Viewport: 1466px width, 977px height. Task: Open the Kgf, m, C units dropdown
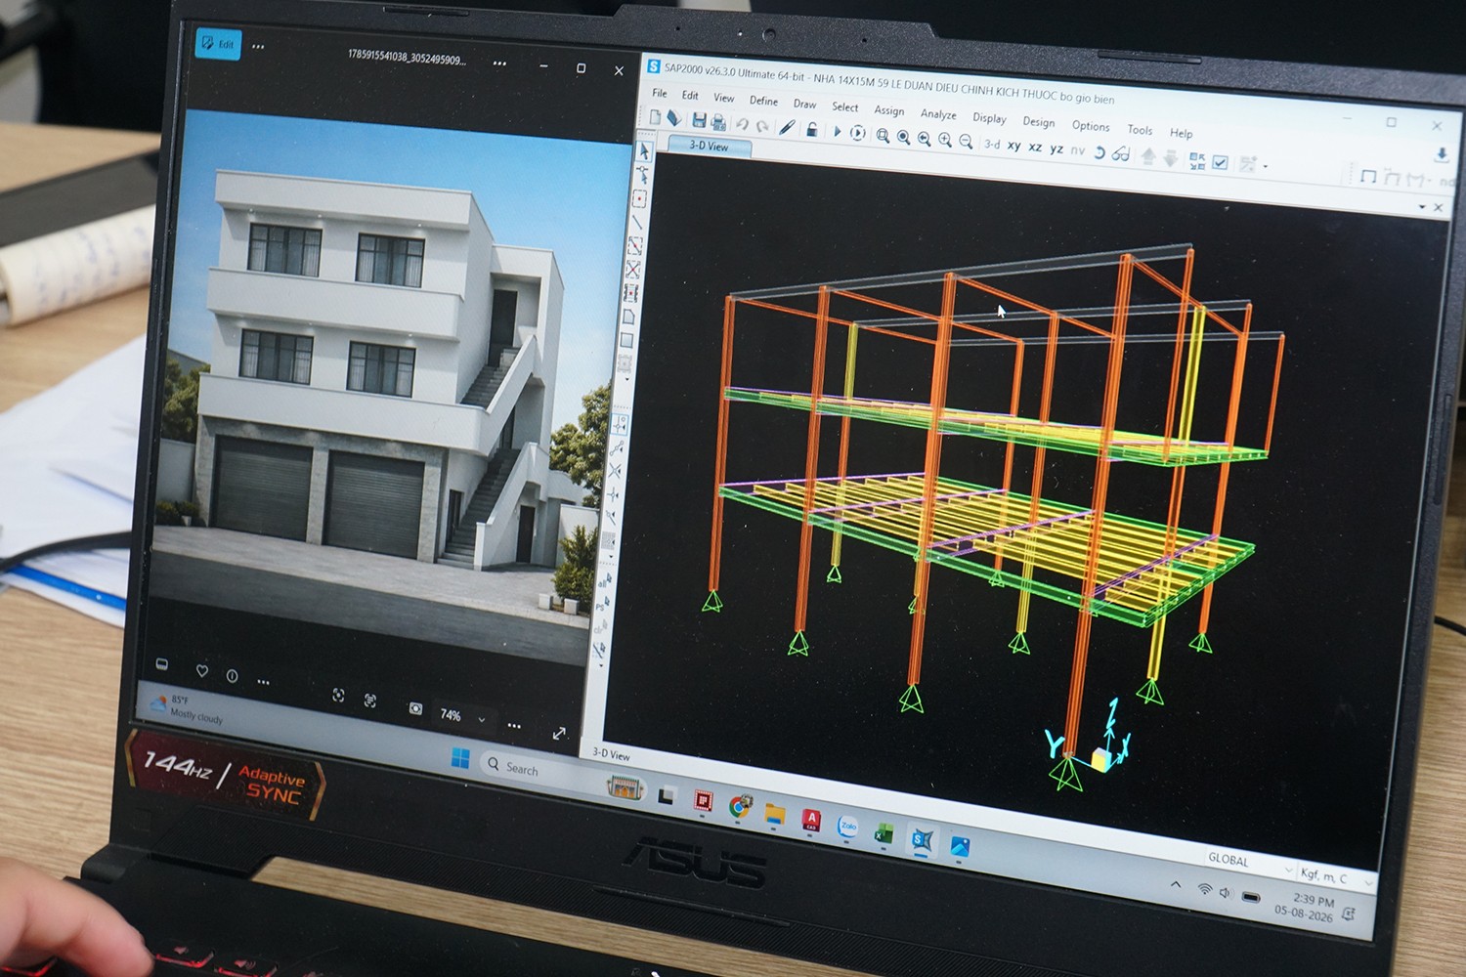pos(1335,877)
